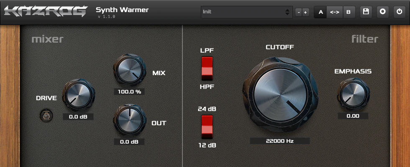Image resolution: width=410 pixels, height=167 pixels.
Task: Click the mixer section heading
Action: pos(47,39)
